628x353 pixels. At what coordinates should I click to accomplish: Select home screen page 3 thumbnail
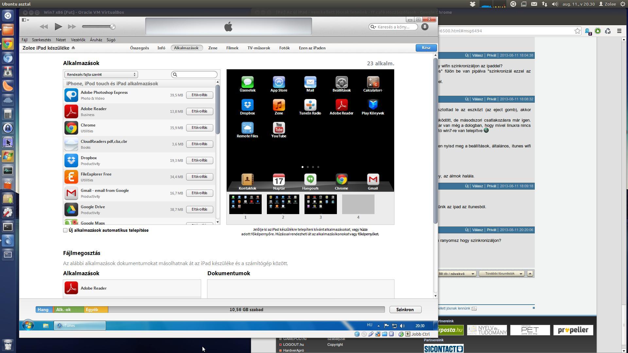pos(321,204)
